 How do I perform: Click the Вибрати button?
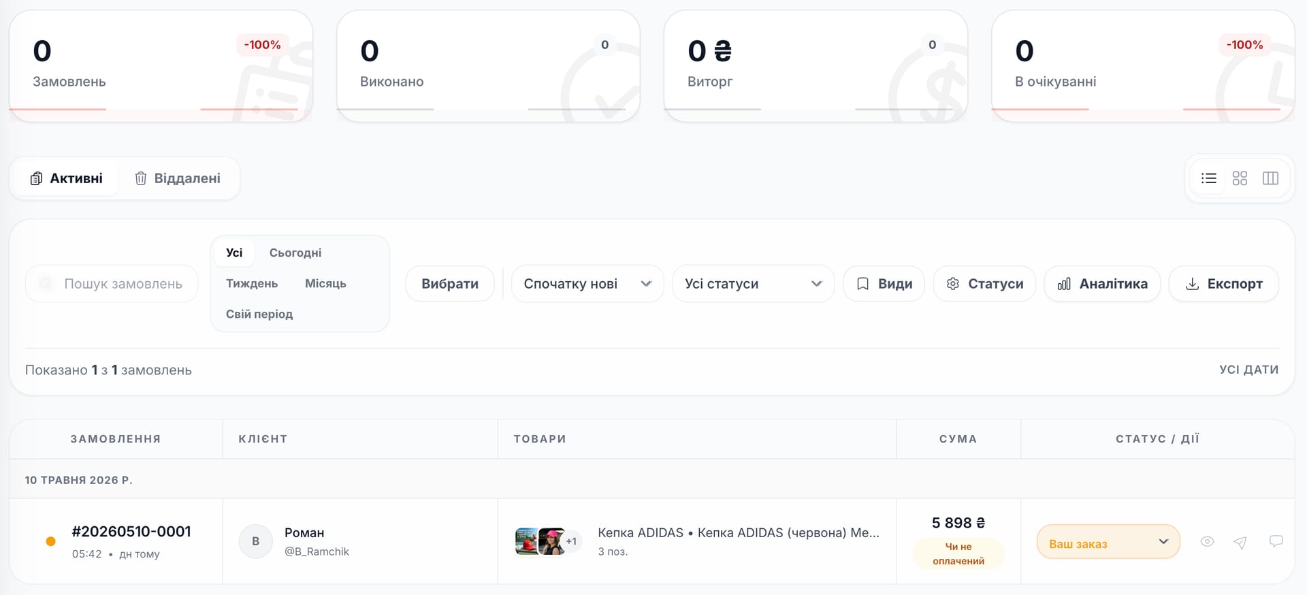pyautogui.click(x=450, y=283)
